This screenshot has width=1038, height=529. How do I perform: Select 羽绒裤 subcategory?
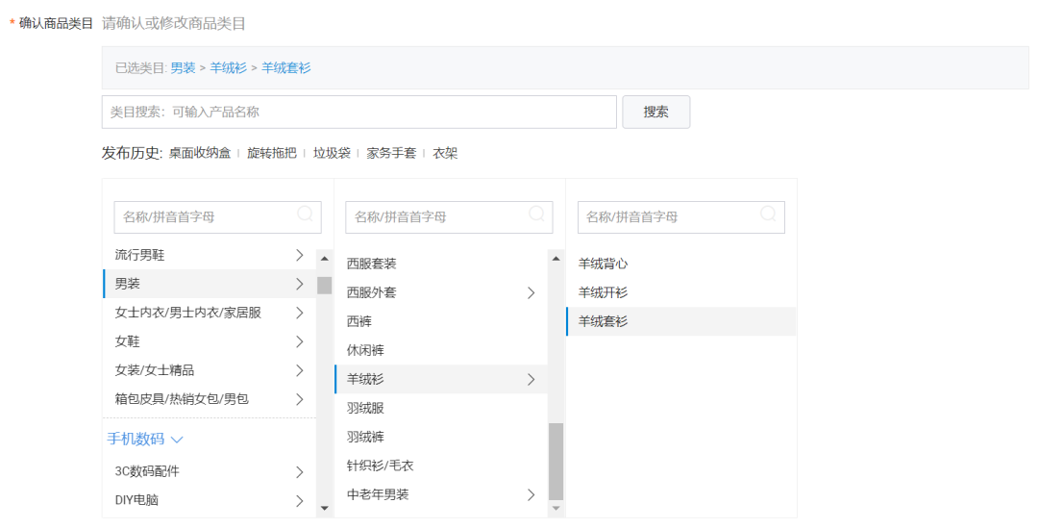441,437
